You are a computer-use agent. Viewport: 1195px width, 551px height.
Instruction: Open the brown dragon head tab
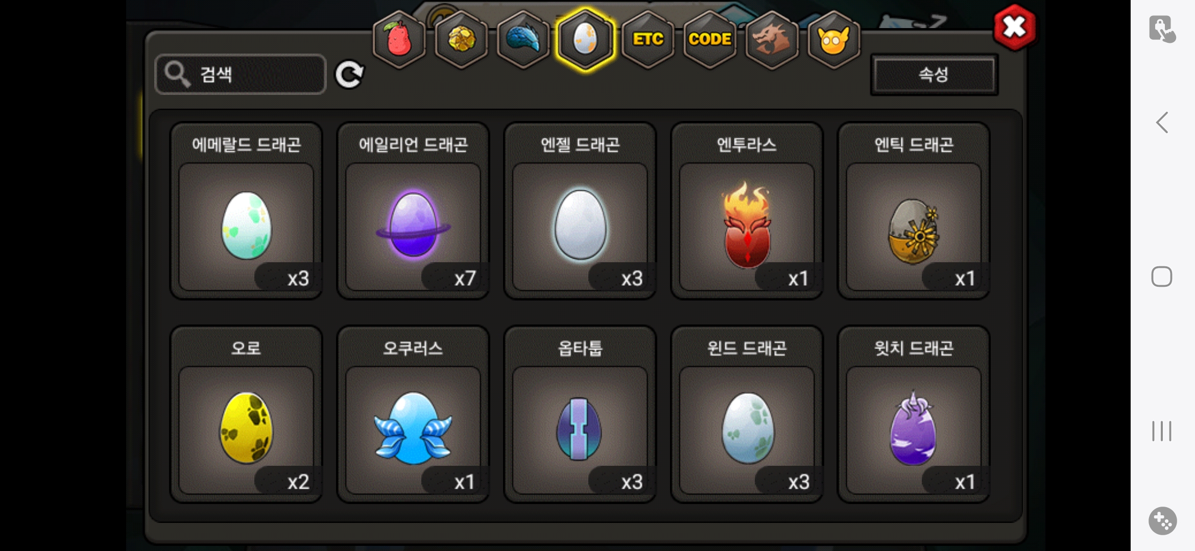[x=772, y=39]
